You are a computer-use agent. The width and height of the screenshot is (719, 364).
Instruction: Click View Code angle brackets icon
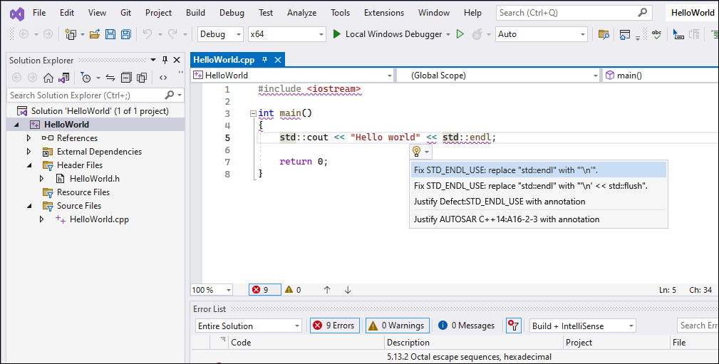coord(162,78)
